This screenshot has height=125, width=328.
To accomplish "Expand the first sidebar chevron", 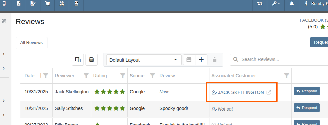I will (x=4, y=54).
